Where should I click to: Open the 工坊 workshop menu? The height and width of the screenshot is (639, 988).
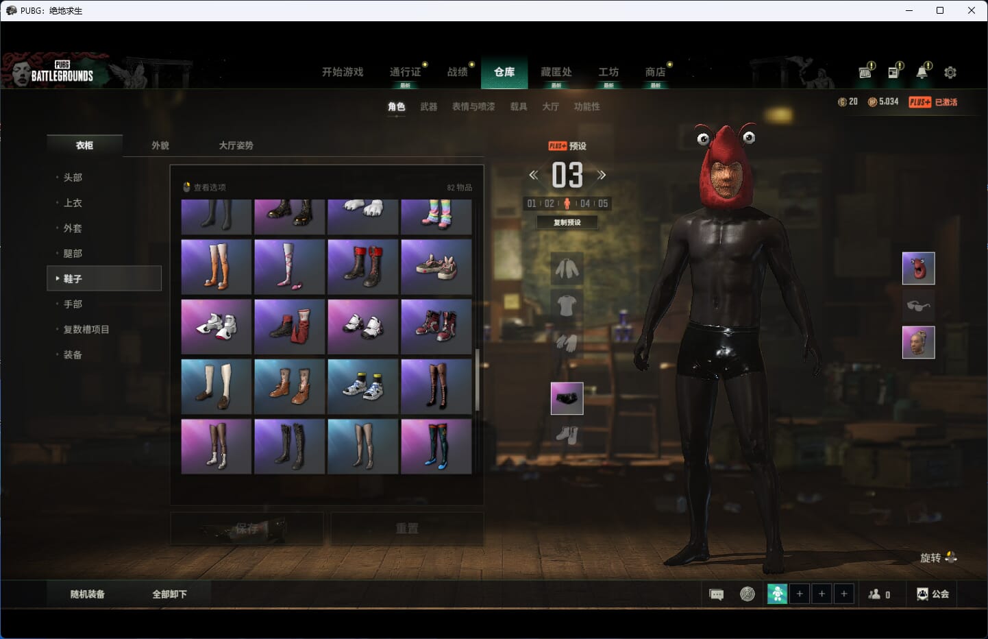click(608, 72)
